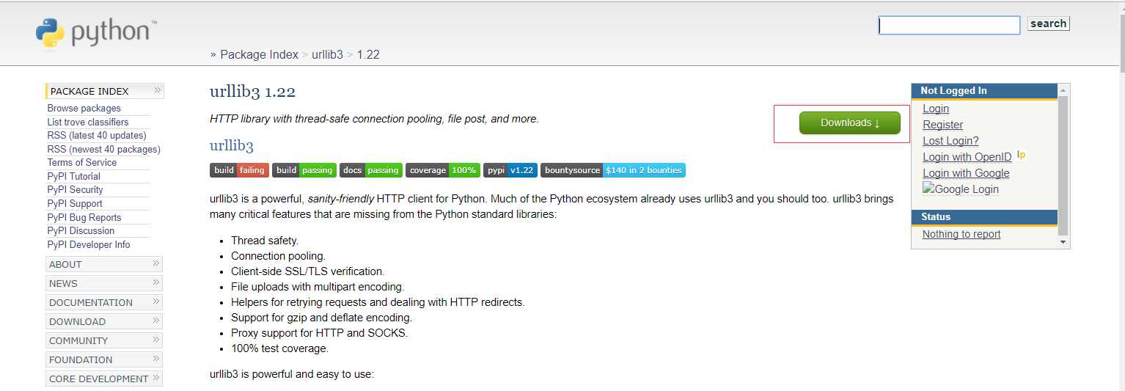Expand the NEWS menu section
The image size is (1125, 391).
click(x=104, y=283)
